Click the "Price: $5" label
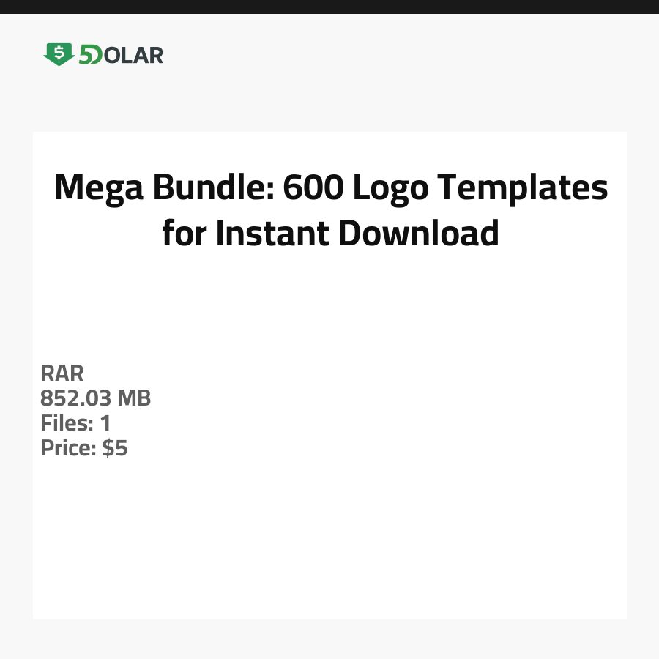 click(83, 448)
